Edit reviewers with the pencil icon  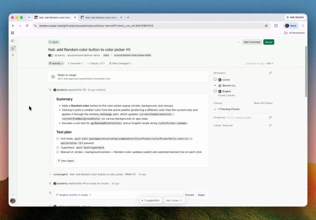(270, 73)
